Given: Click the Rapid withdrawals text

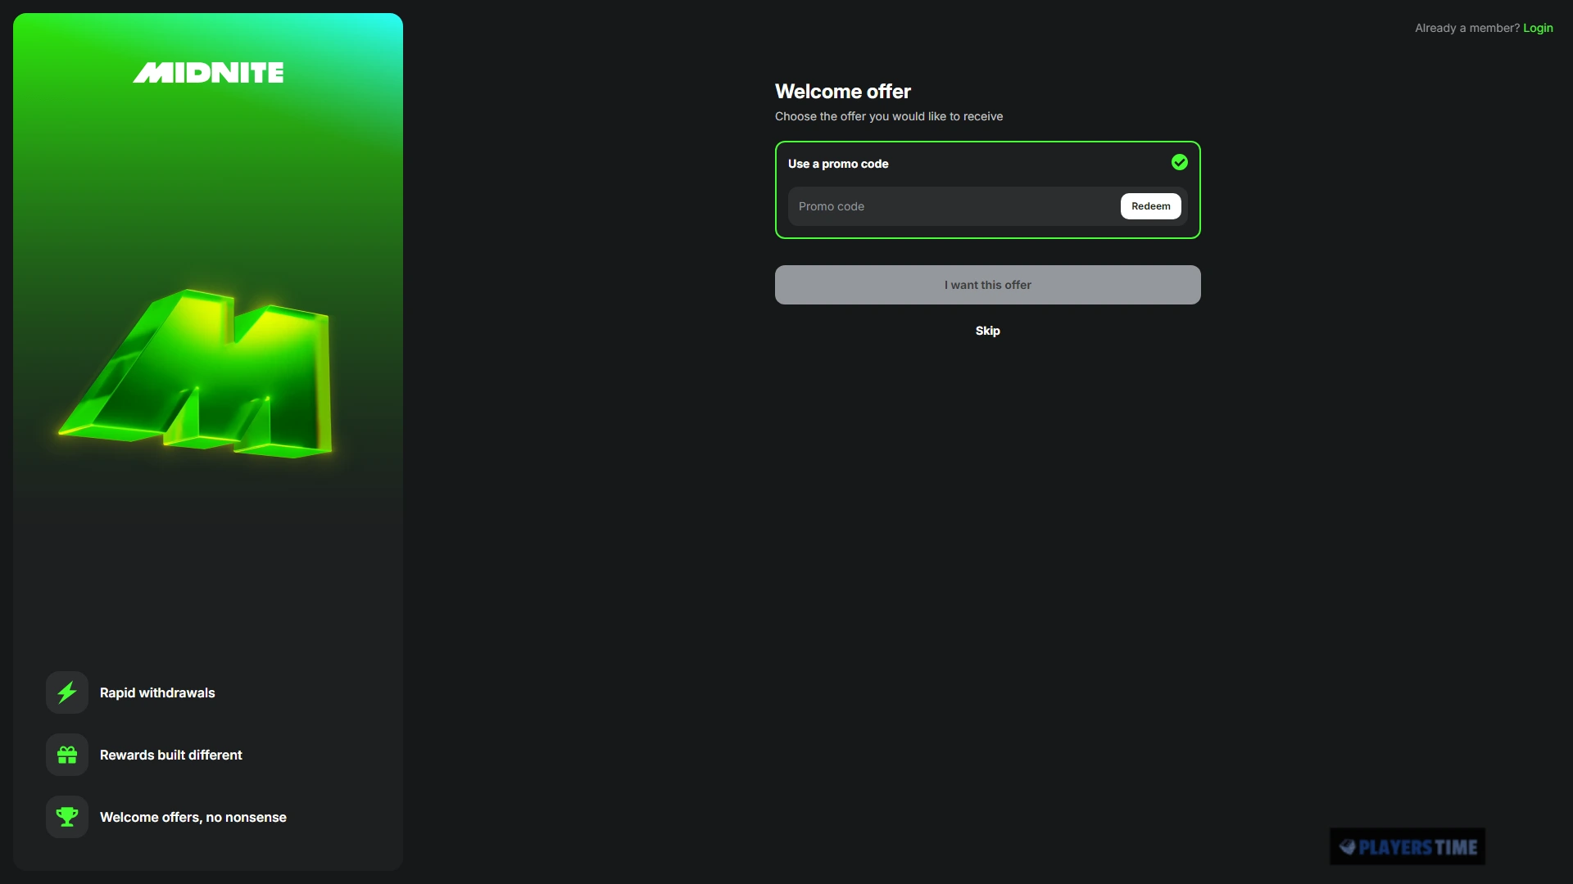Looking at the screenshot, I should tap(157, 692).
